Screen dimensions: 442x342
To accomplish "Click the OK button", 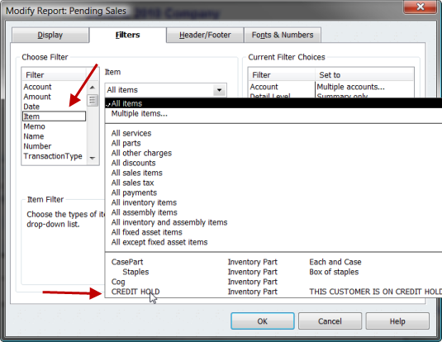I will coord(263,321).
